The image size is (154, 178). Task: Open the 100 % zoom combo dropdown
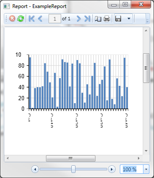[146, 169]
